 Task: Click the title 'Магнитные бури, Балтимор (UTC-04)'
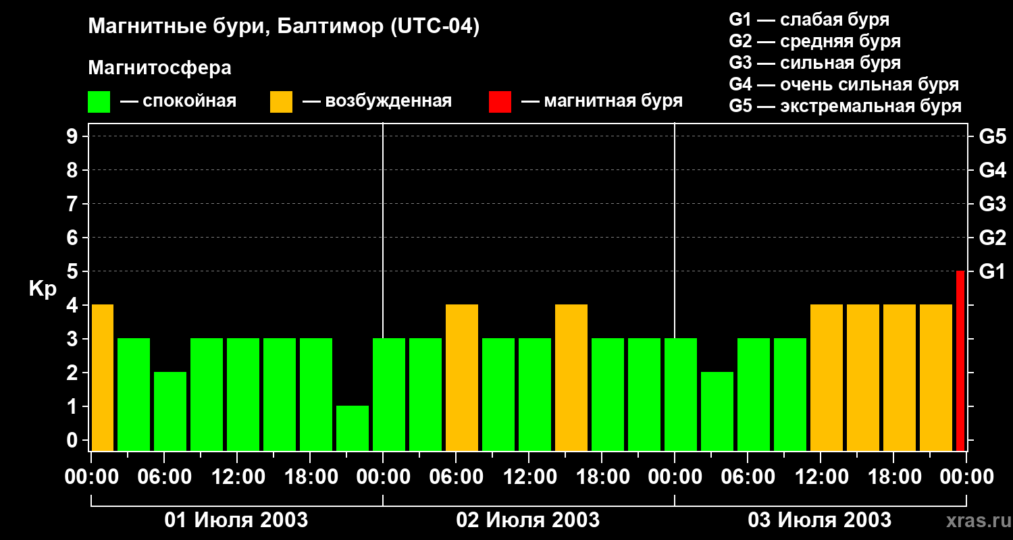284,28
